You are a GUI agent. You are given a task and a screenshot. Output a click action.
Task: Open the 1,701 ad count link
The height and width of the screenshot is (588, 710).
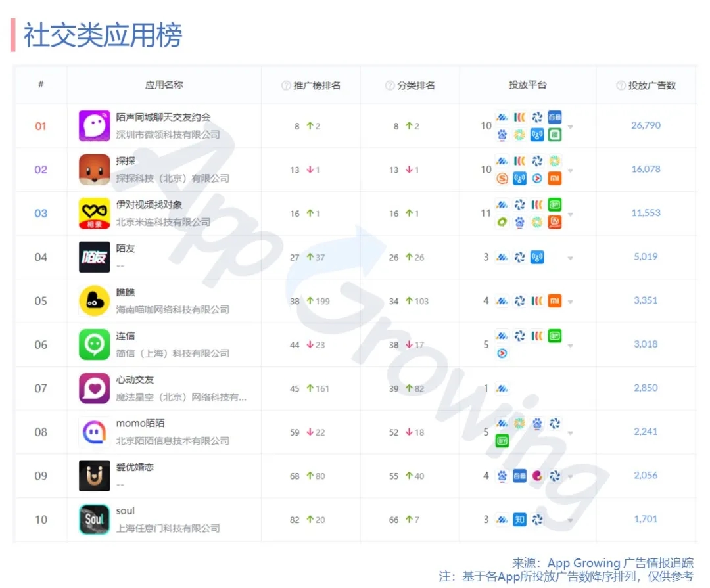coord(646,519)
